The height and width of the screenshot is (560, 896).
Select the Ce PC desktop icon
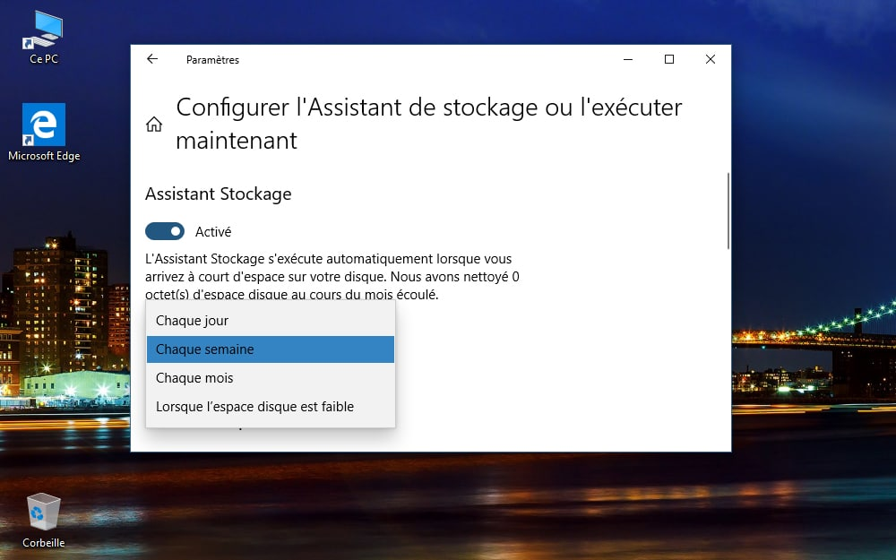tap(44, 31)
